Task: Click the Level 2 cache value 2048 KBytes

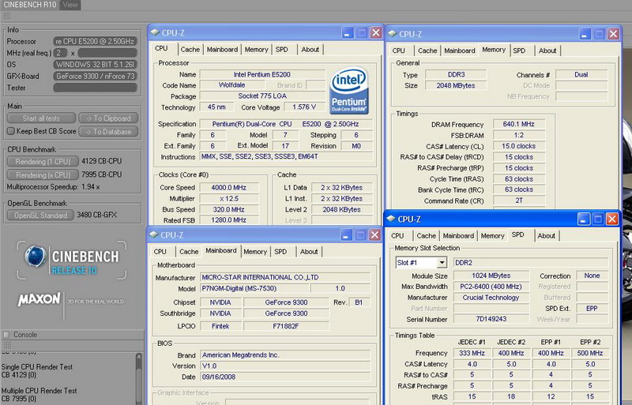Action: tap(342, 209)
